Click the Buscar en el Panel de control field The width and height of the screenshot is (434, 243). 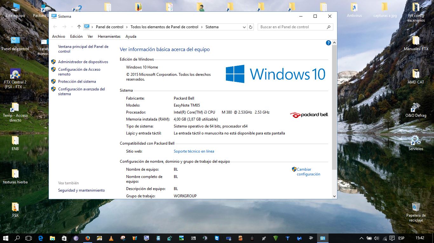pos(295,27)
